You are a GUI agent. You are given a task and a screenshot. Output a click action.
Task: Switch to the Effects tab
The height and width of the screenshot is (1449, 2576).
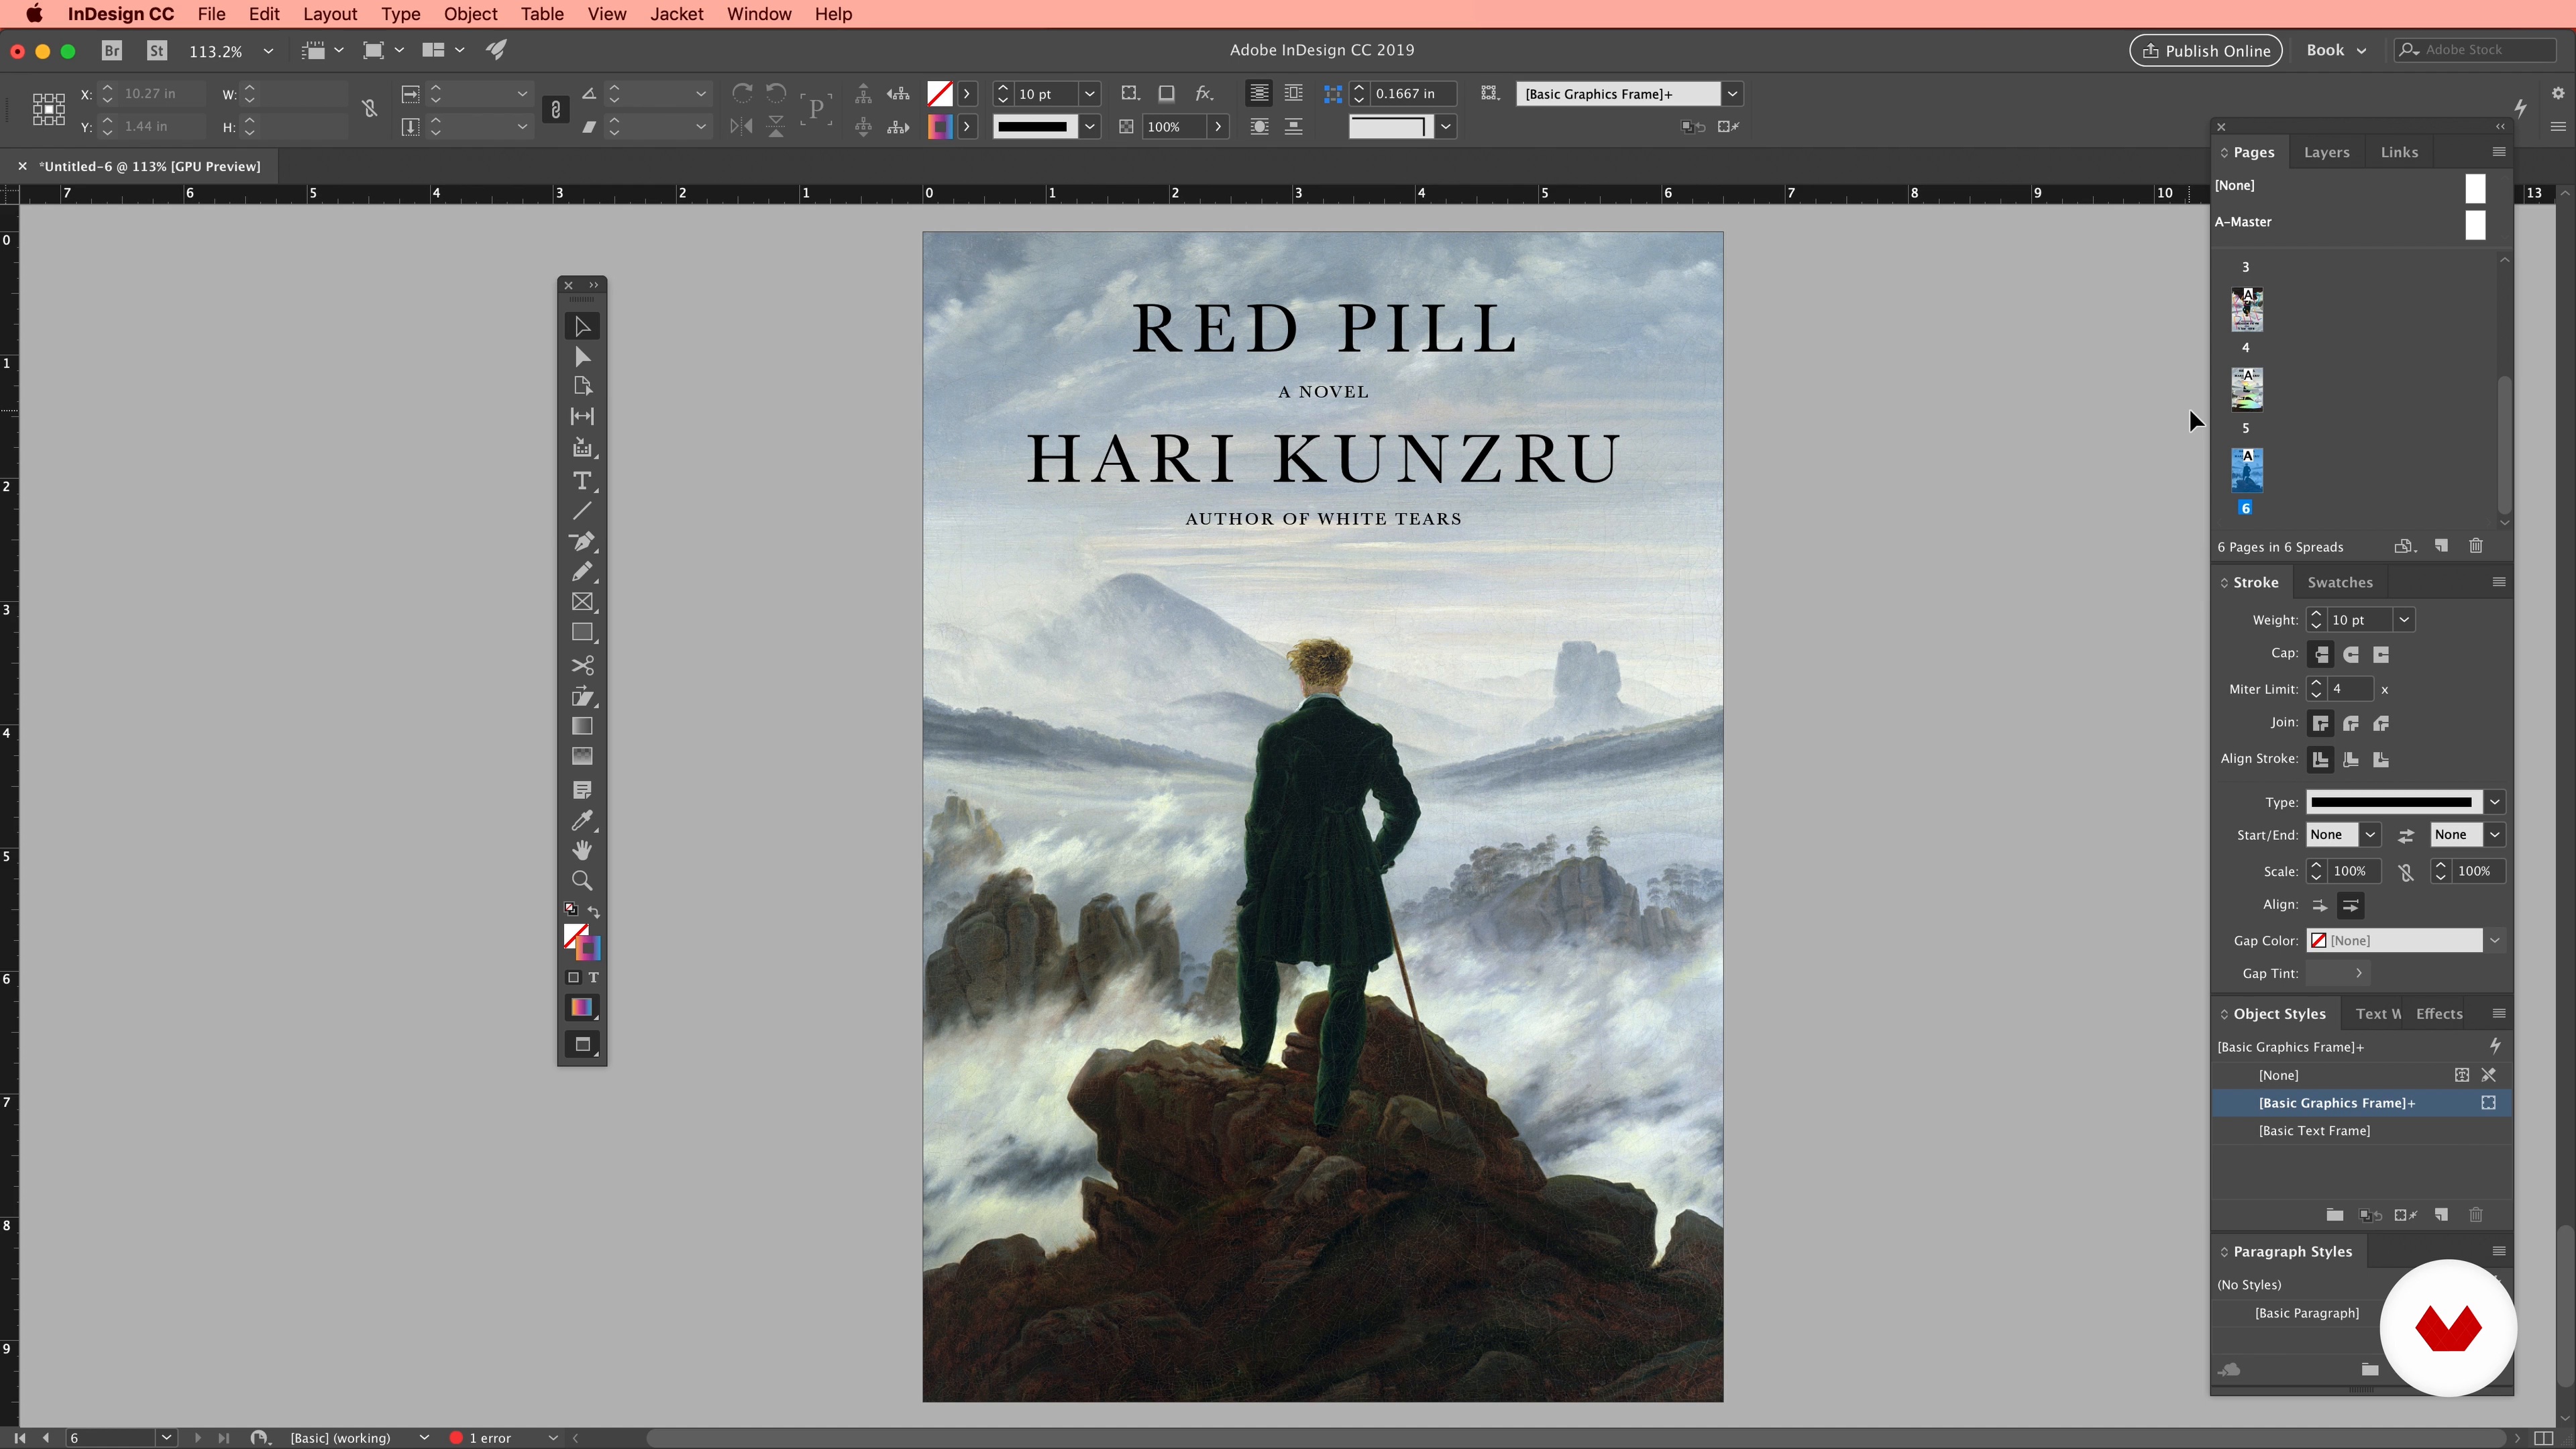coord(2439,1014)
